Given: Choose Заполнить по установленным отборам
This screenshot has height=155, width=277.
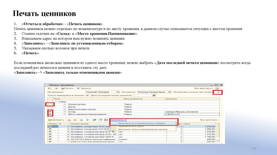Looking at the screenshot, I should 143,123.
